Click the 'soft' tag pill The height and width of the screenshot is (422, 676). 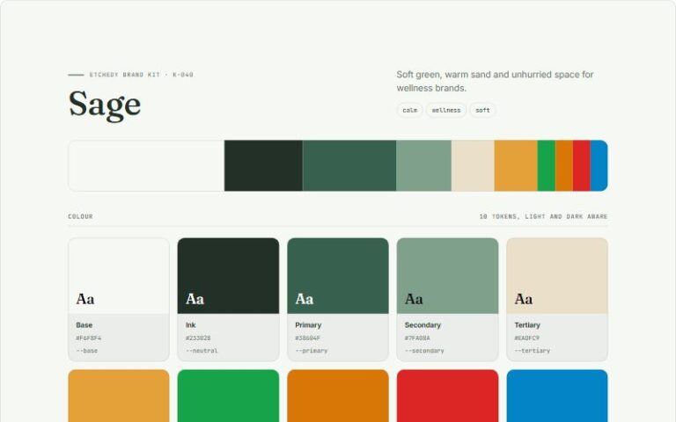click(x=482, y=110)
